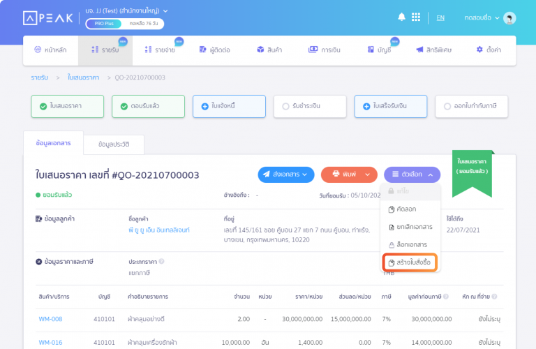Click the user avatar icon
The image size is (536, 349).
[x=509, y=18]
